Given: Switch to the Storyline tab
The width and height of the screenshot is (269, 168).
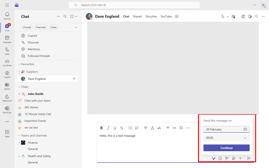Looking at the screenshot, I should click(x=151, y=16).
